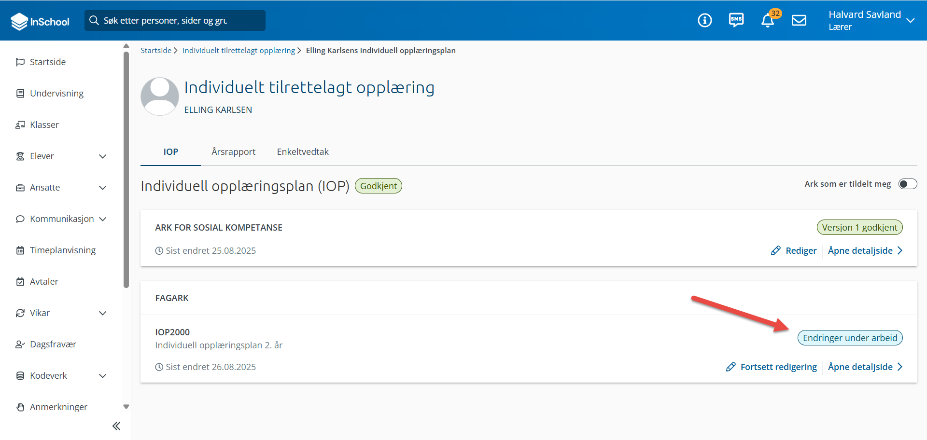Switch to the IOP tab
The image size is (927, 440).
coord(170,151)
